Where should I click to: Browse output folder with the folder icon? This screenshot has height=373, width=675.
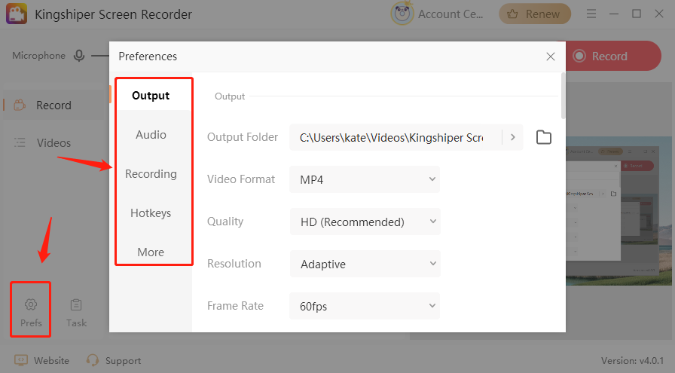point(544,137)
